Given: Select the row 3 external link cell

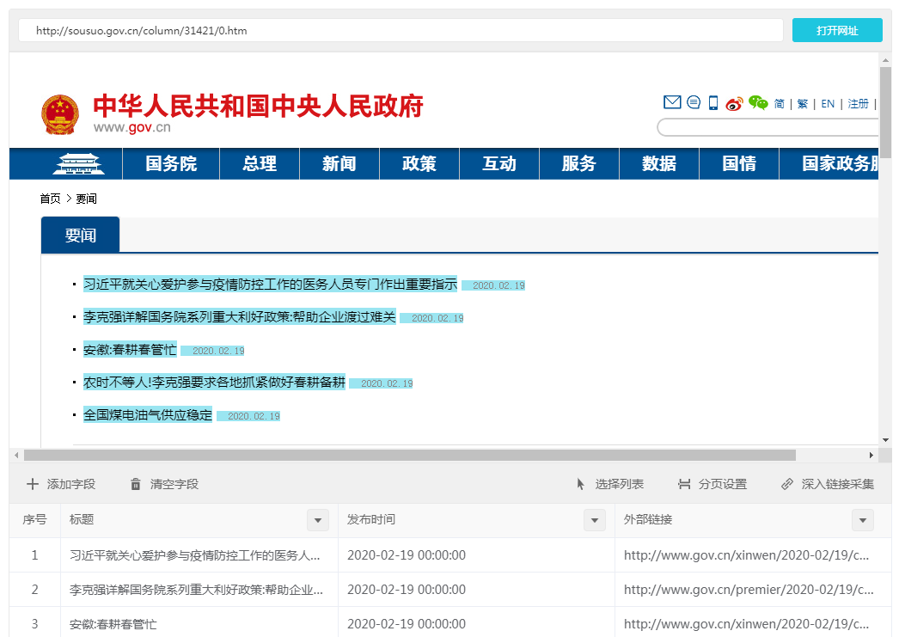Looking at the screenshot, I should click(753, 623).
